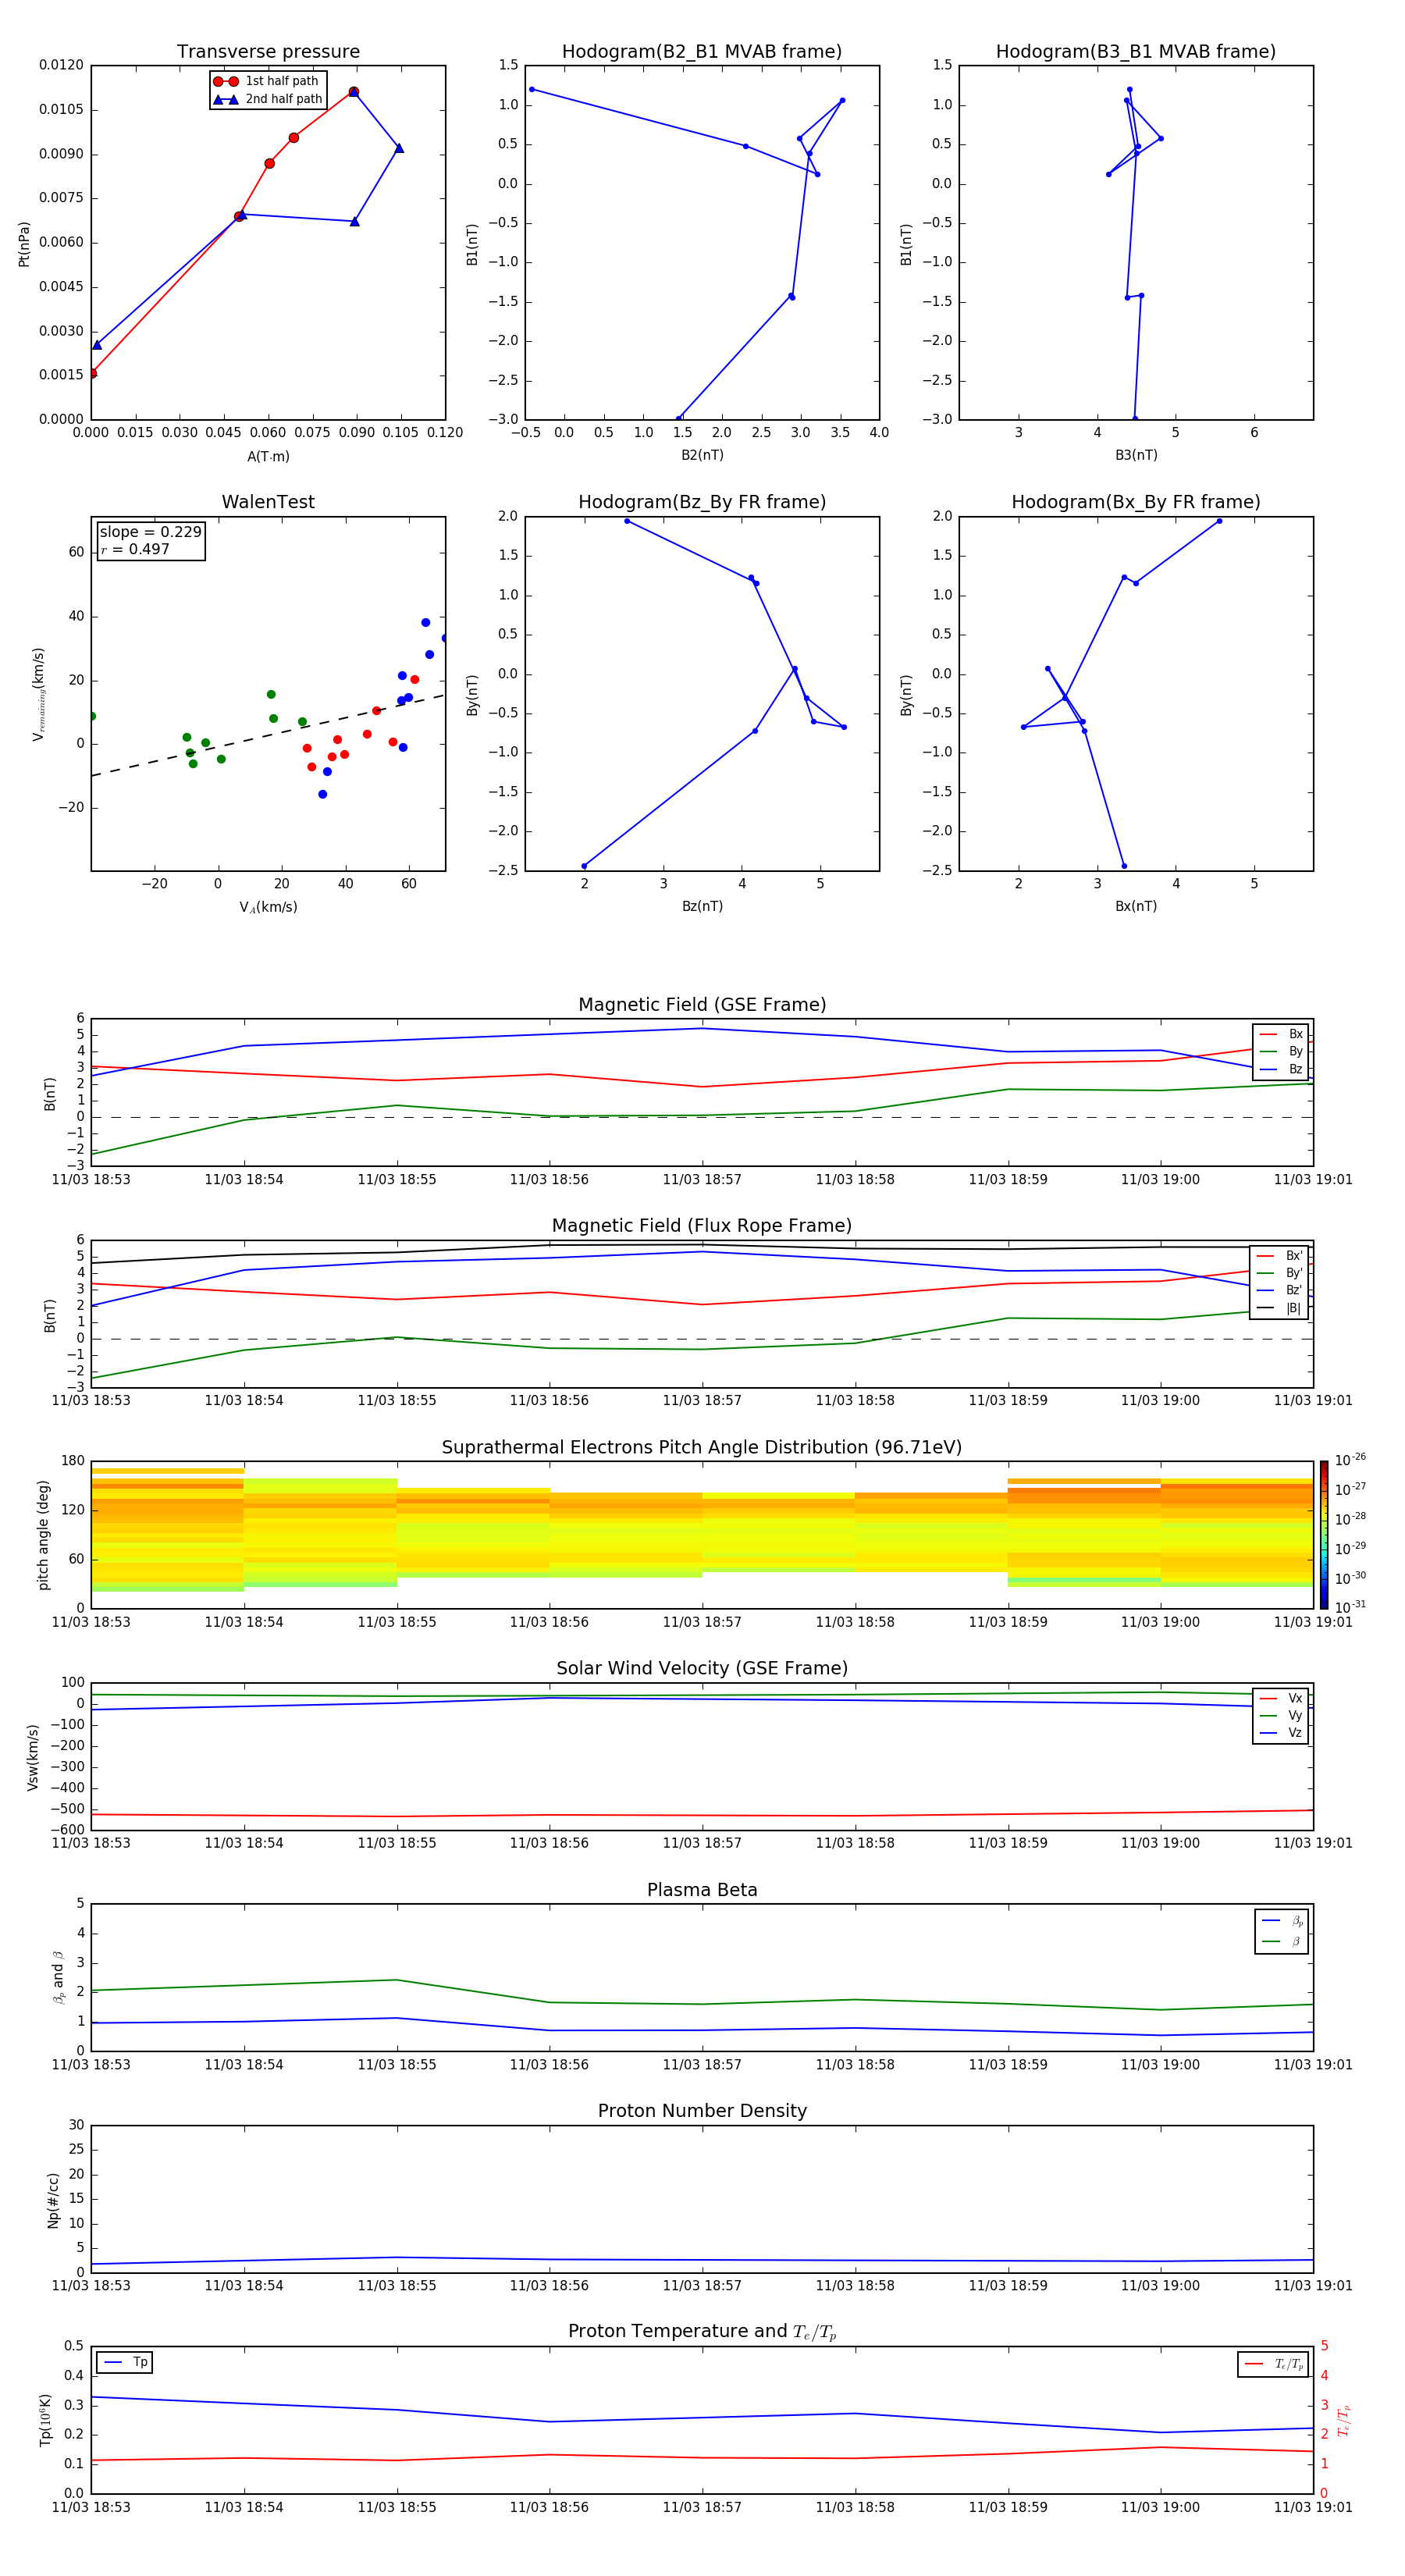Click Bz' in the Flux Rope legend
This screenshot has width=1405, height=2576.
(1280, 1291)
